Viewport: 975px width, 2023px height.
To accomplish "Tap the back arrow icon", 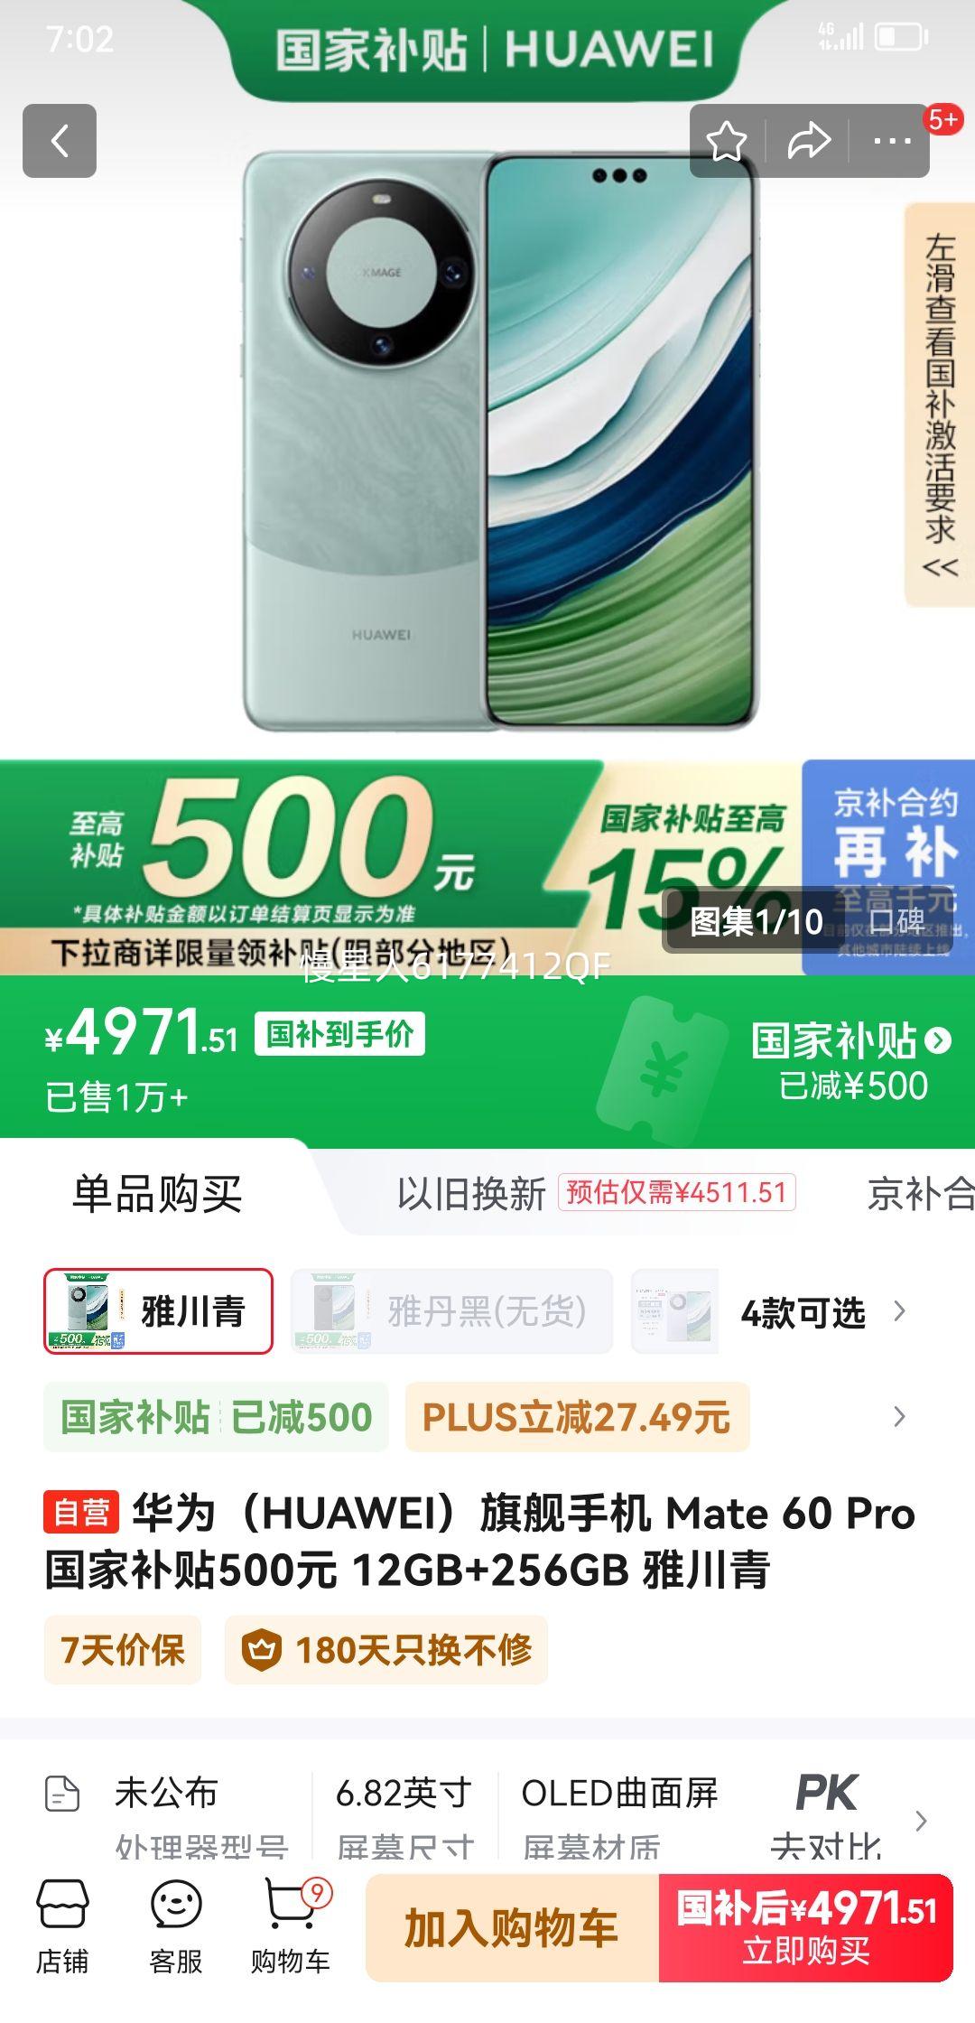I will 60,141.
